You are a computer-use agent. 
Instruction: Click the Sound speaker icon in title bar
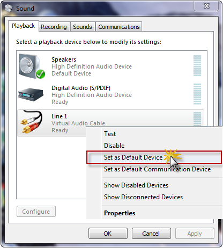(9, 8)
